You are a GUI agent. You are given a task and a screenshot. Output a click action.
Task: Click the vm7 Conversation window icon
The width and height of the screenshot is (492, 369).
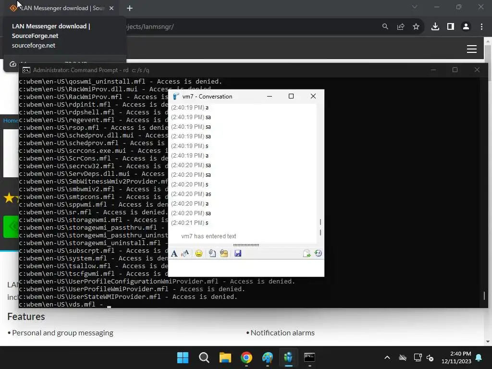[176, 96]
